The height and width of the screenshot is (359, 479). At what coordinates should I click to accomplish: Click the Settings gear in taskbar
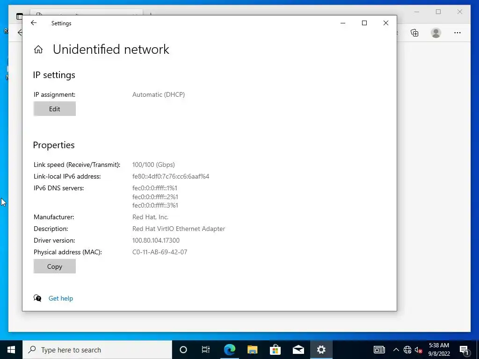pos(321,350)
